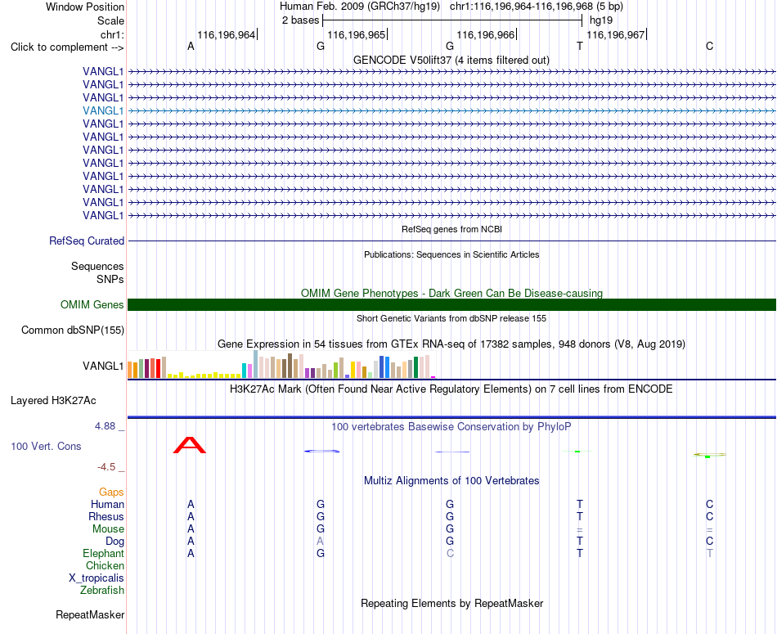The height and width of the screenshot is (634, 777).
Task: Click the Chicken species label
Action: pyautogui.click(x=105, y=565)
